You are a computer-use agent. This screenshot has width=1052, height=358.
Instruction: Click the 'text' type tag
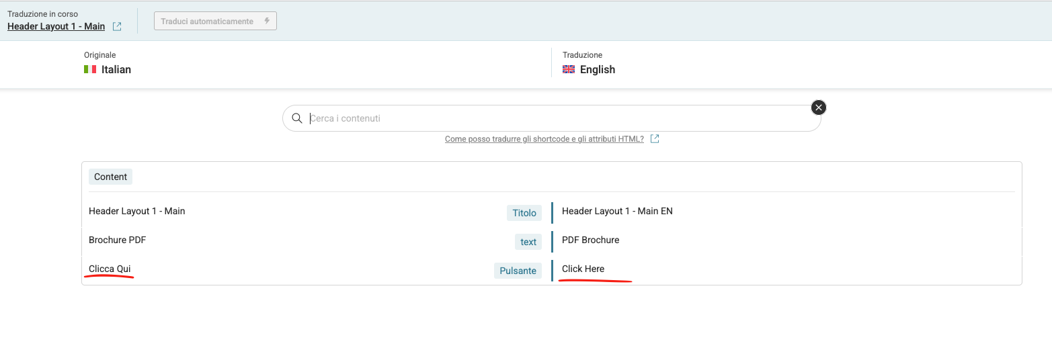528,242
